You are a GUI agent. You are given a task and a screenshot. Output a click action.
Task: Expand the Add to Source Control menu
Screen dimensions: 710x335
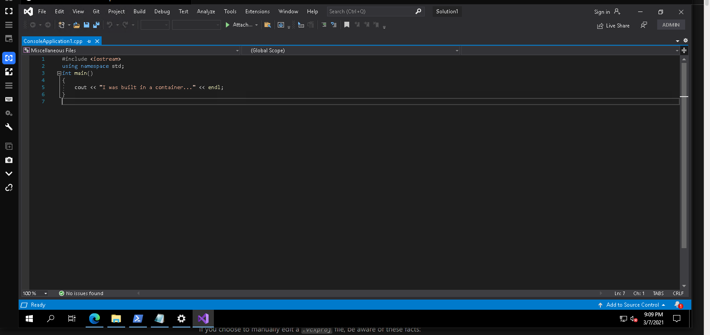(632, 305)
